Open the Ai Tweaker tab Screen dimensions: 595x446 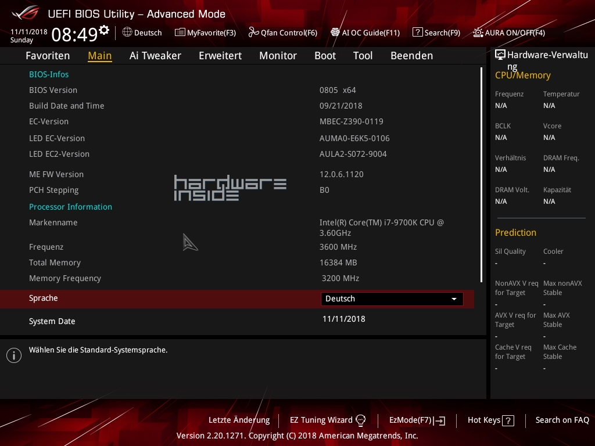tap(155, 56)
